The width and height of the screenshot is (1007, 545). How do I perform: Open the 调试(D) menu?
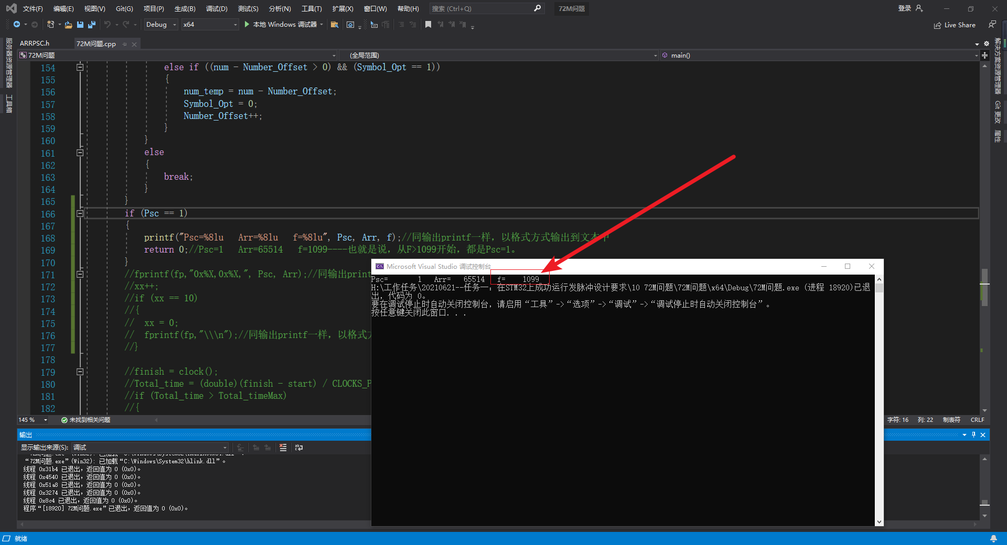[x=217, y=8]
